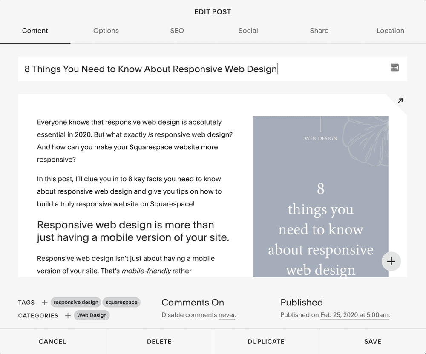This screenshot has height=354, width=426.
Task: Click the 'never' disable comments link
Action: coord(226,315)
